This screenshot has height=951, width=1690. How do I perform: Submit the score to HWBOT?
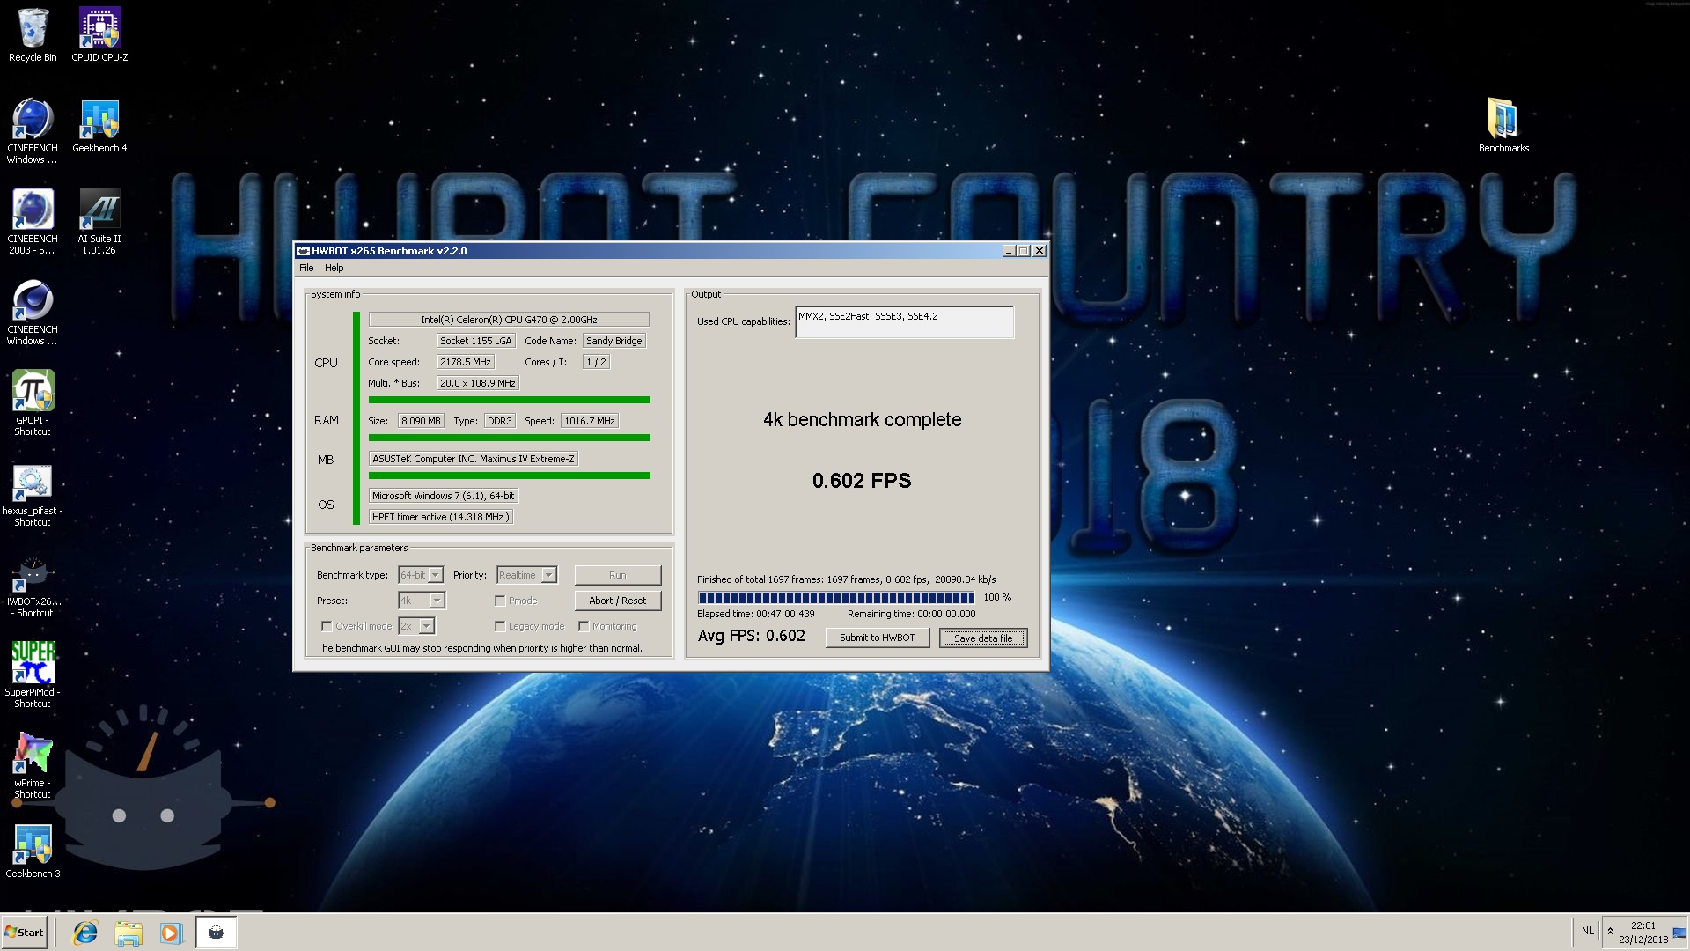pos(877,638)
